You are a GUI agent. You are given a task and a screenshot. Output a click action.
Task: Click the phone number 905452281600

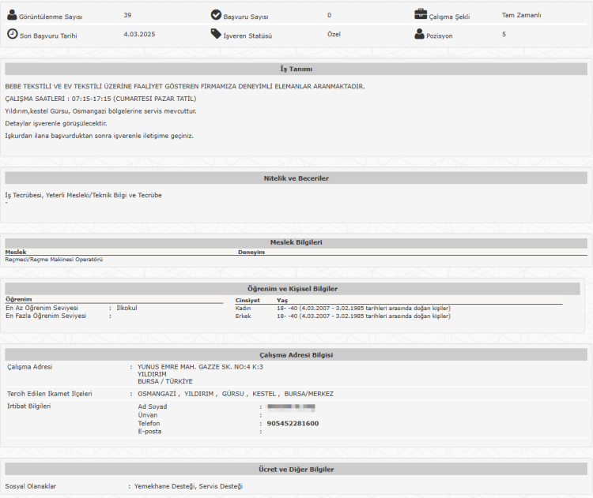pos(293,424)
